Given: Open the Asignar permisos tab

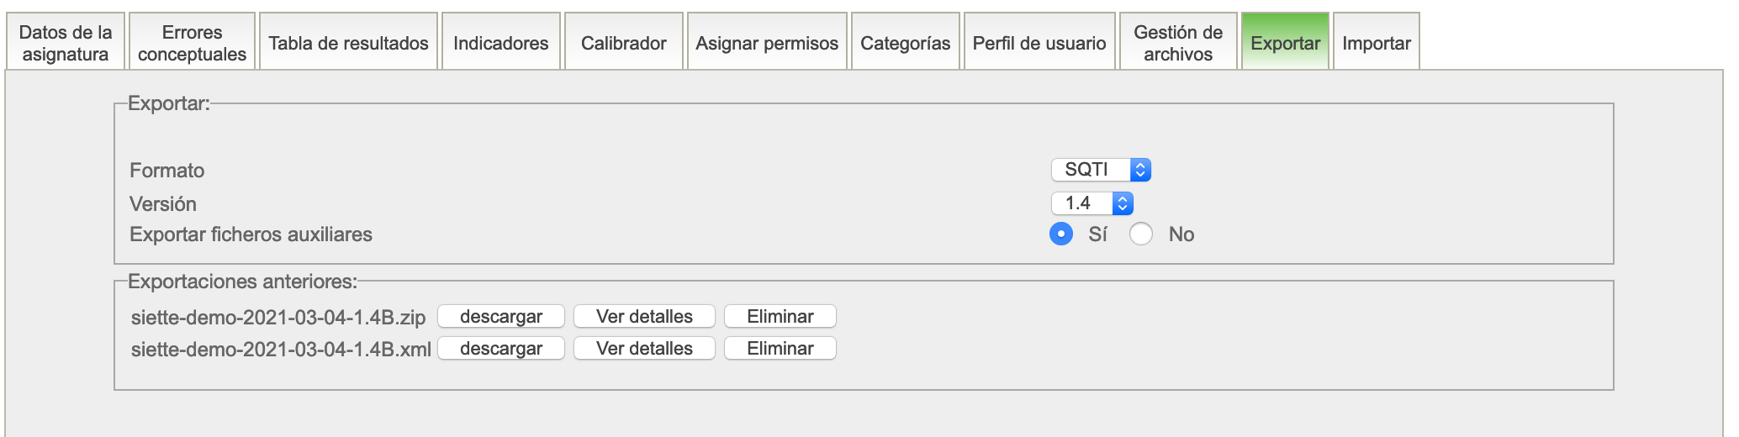Looking at the screenshot, I should [x=767, y=43].
